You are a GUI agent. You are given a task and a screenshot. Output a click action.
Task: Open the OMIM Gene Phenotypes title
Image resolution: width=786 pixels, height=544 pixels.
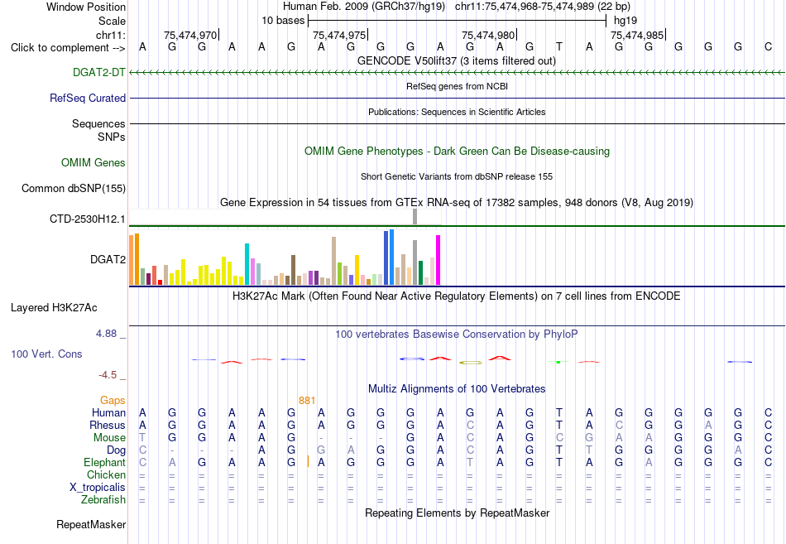pyautogui.click(x=457, y=151)
